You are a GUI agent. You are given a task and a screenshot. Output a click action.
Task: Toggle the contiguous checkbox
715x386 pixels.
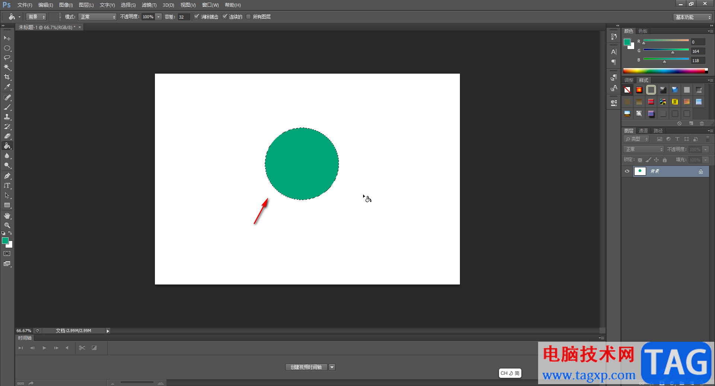pos(225,17)
